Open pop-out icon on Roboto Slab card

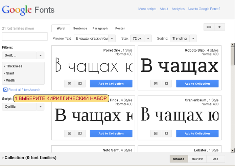[x=166, y=84]
